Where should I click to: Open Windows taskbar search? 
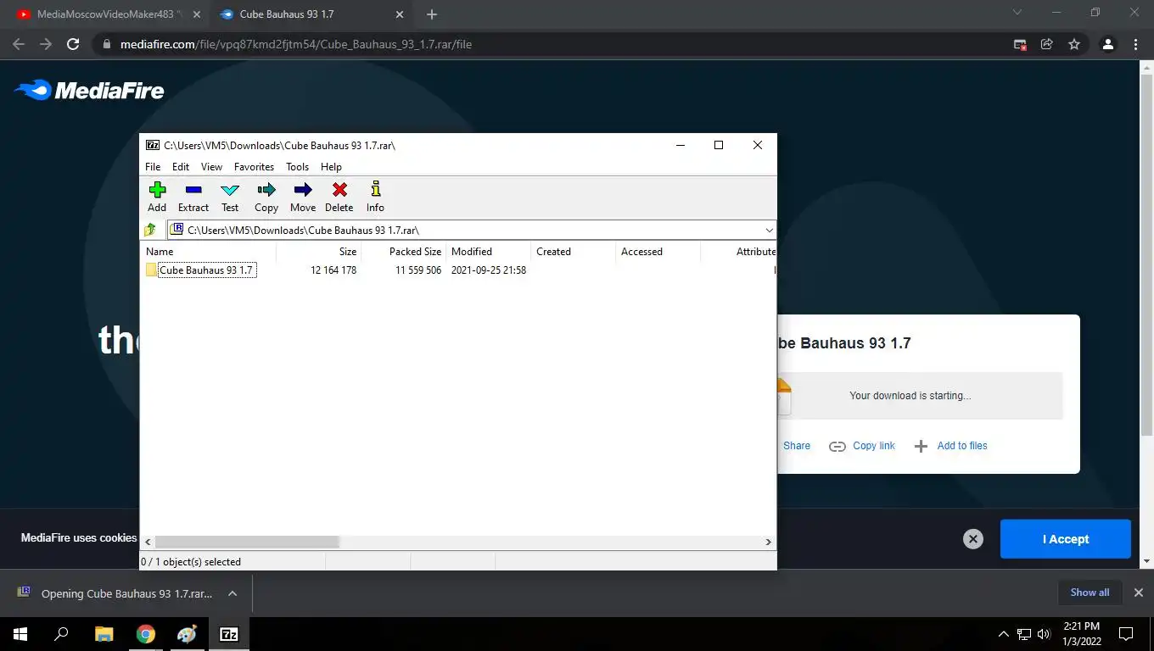[x=61, y=634]
